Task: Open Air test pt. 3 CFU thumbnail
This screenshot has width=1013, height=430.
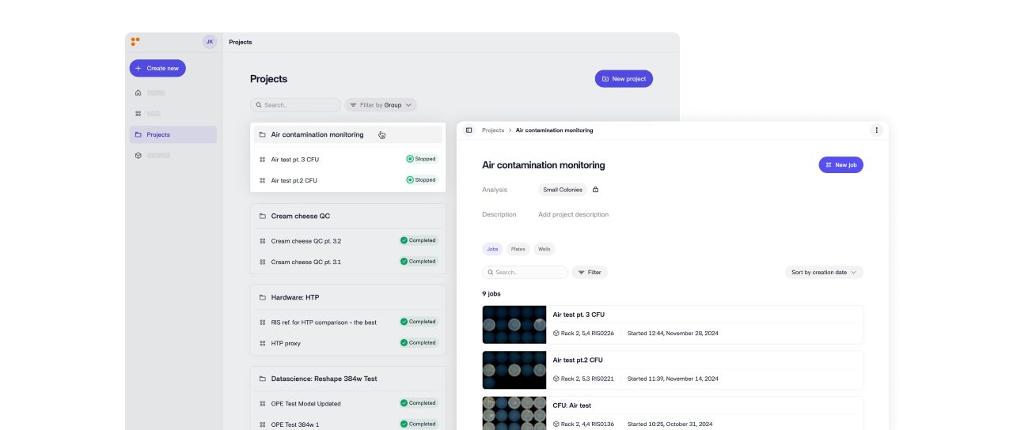Action: point(514,325)
